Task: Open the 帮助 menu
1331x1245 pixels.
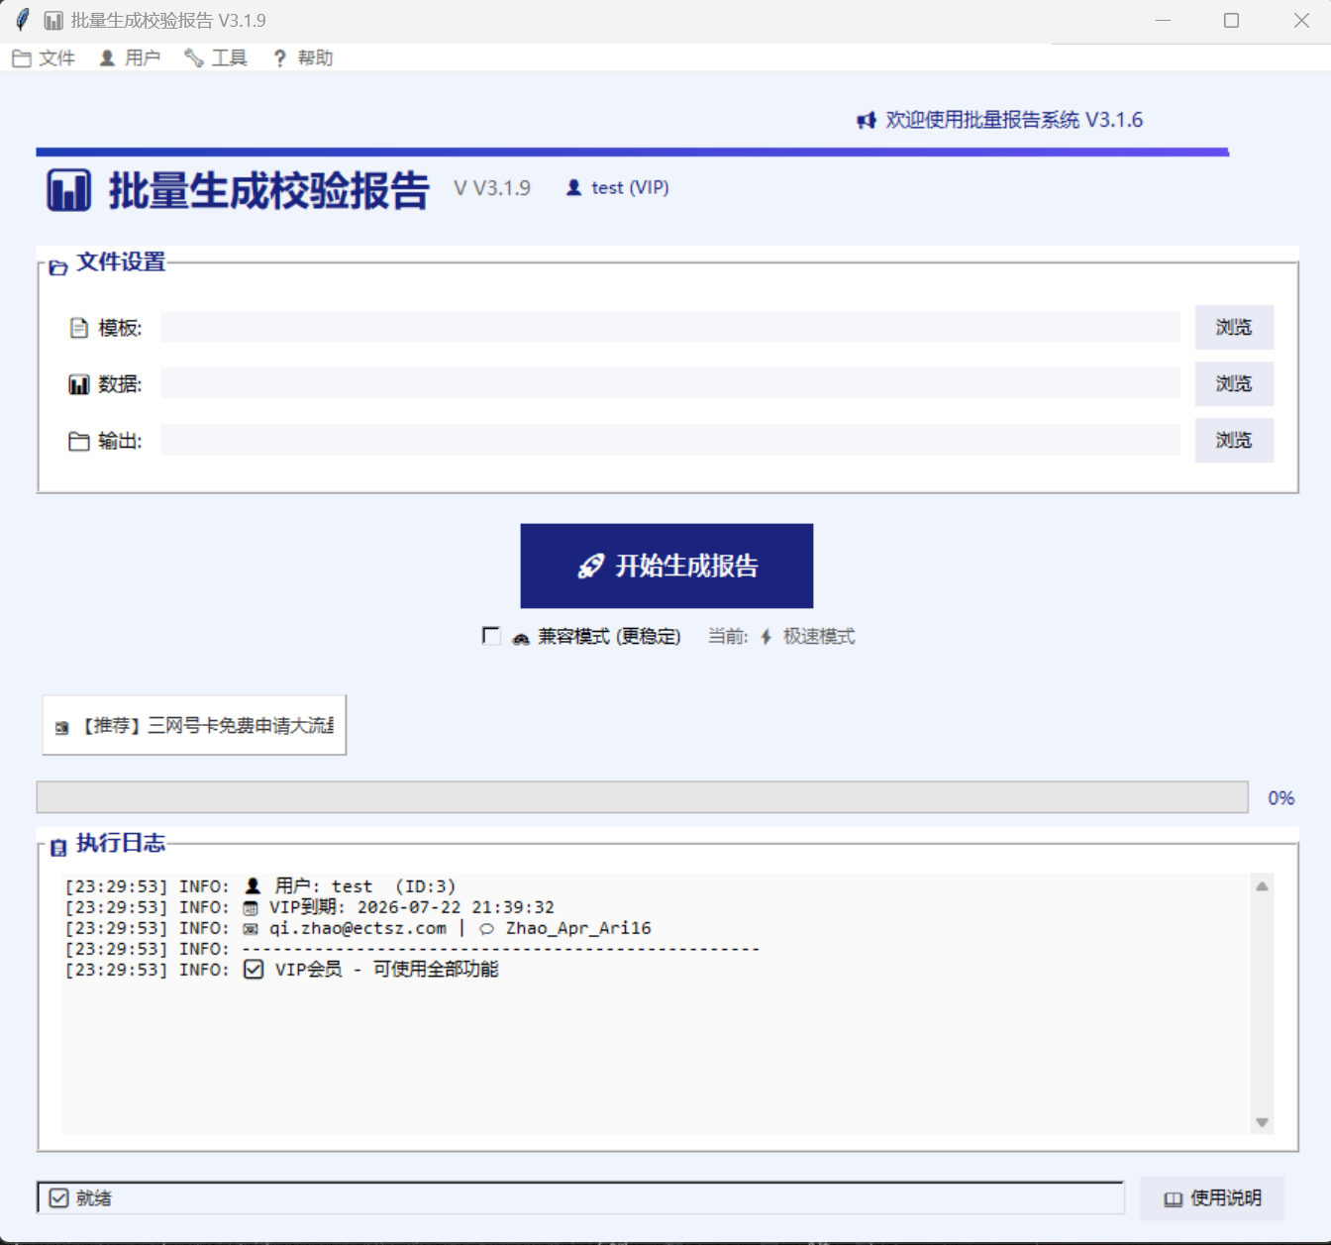Action: click(303, 58)
